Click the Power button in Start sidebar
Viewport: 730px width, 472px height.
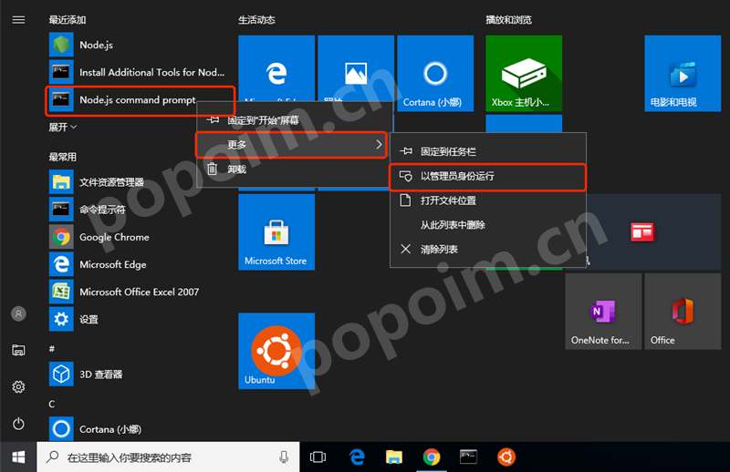pyautogui.click(x=18, y=424)
